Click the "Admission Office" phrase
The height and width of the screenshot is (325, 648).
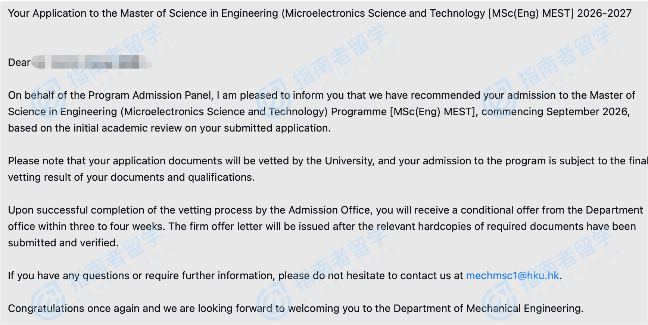pos(329,210)
